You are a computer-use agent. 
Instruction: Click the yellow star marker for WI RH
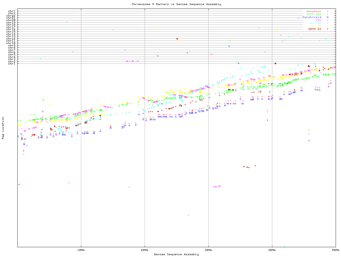327,26
